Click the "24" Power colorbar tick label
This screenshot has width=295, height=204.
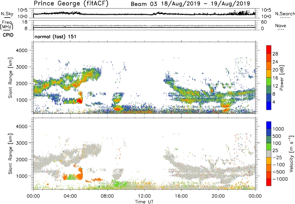point(275,62)
